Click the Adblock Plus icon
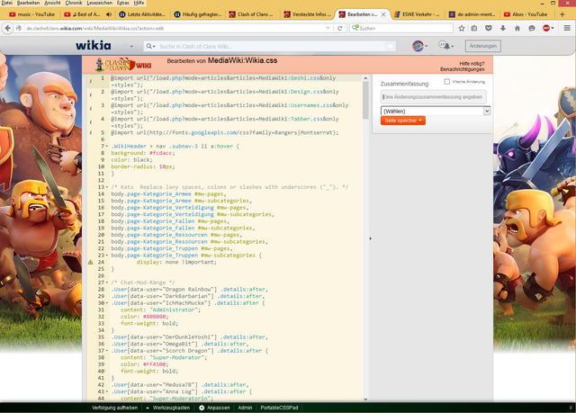The image size is (576, 413). coord(546,28)
